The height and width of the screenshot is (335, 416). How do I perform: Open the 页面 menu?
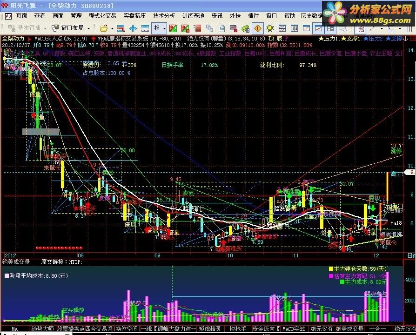(22, 16)
